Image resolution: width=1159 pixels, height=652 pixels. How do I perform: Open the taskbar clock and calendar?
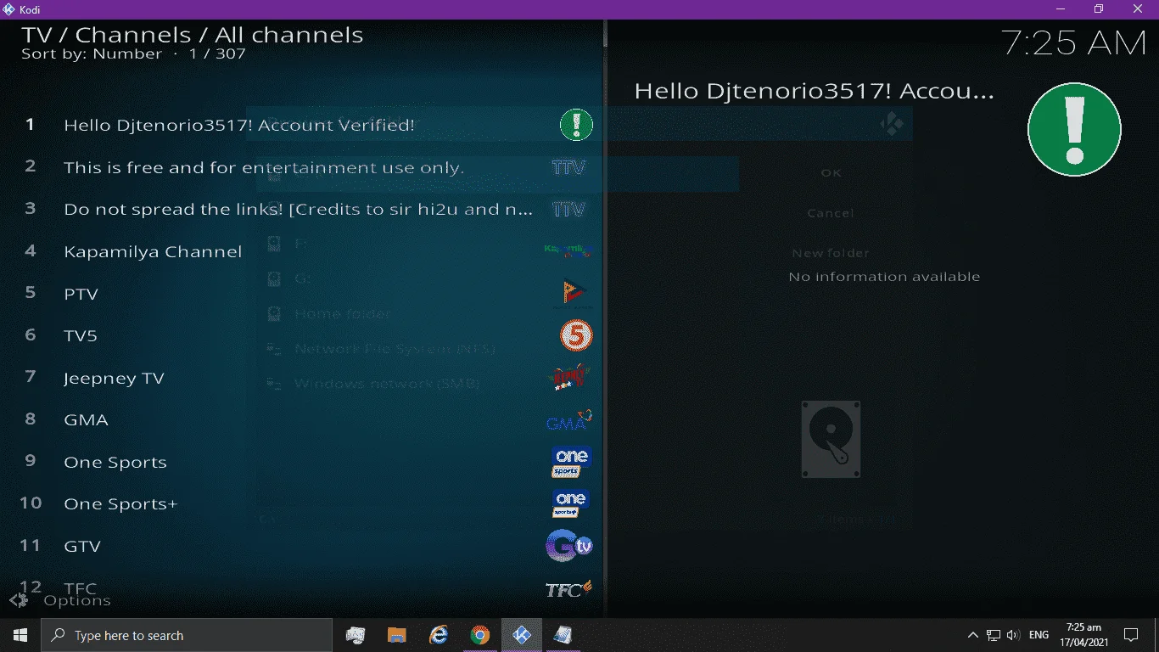pyautogui.click(x=1083, y=635)
